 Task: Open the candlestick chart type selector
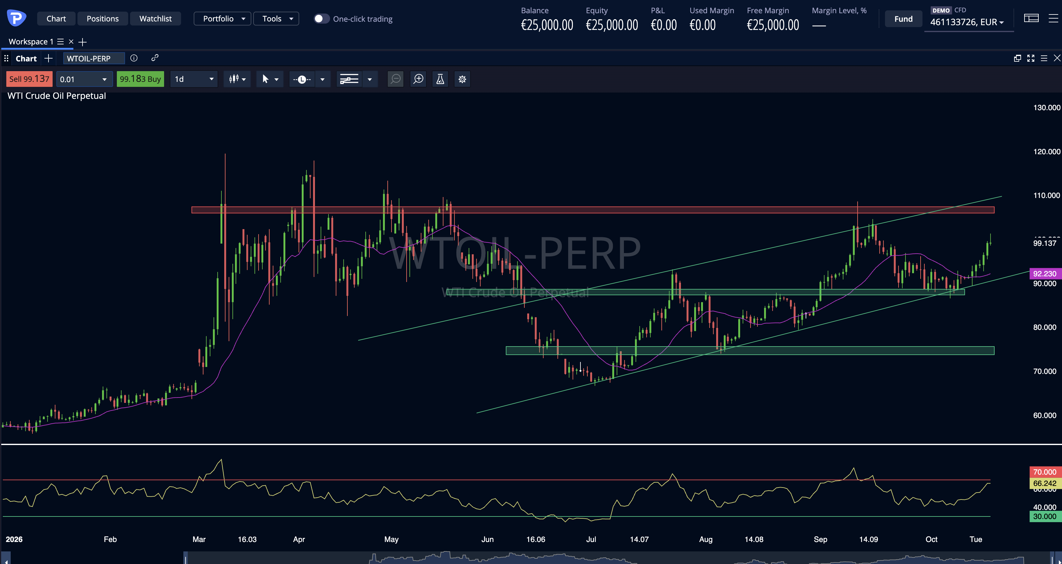[237, 79]
